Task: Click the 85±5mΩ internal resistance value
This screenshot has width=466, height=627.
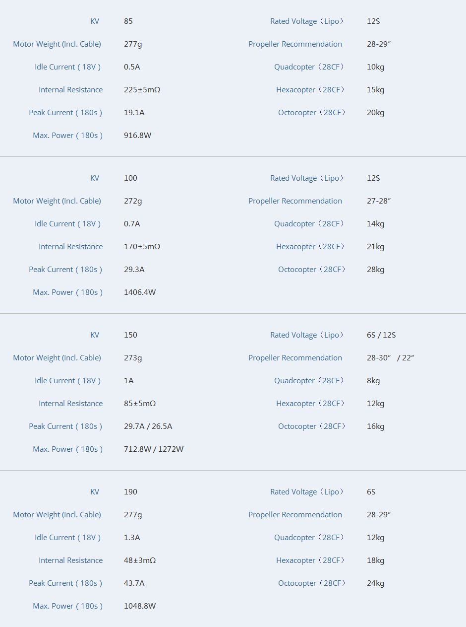Action: tap(140, 404)
